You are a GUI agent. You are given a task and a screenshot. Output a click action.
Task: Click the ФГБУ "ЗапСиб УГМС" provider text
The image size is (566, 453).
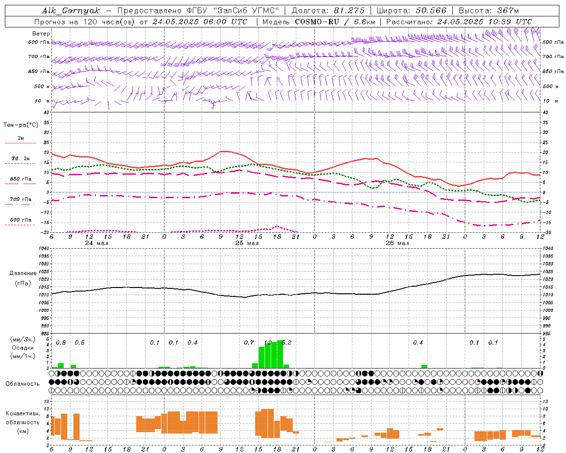(234, 11)
